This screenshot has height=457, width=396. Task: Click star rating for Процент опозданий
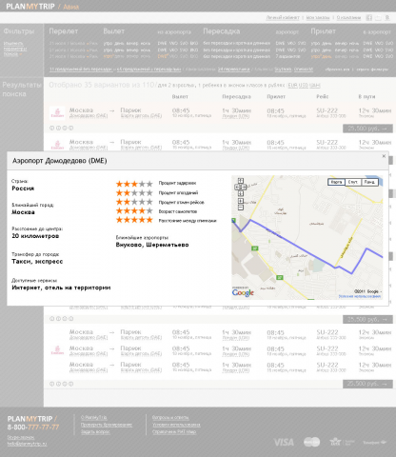[x=134, y=192]
